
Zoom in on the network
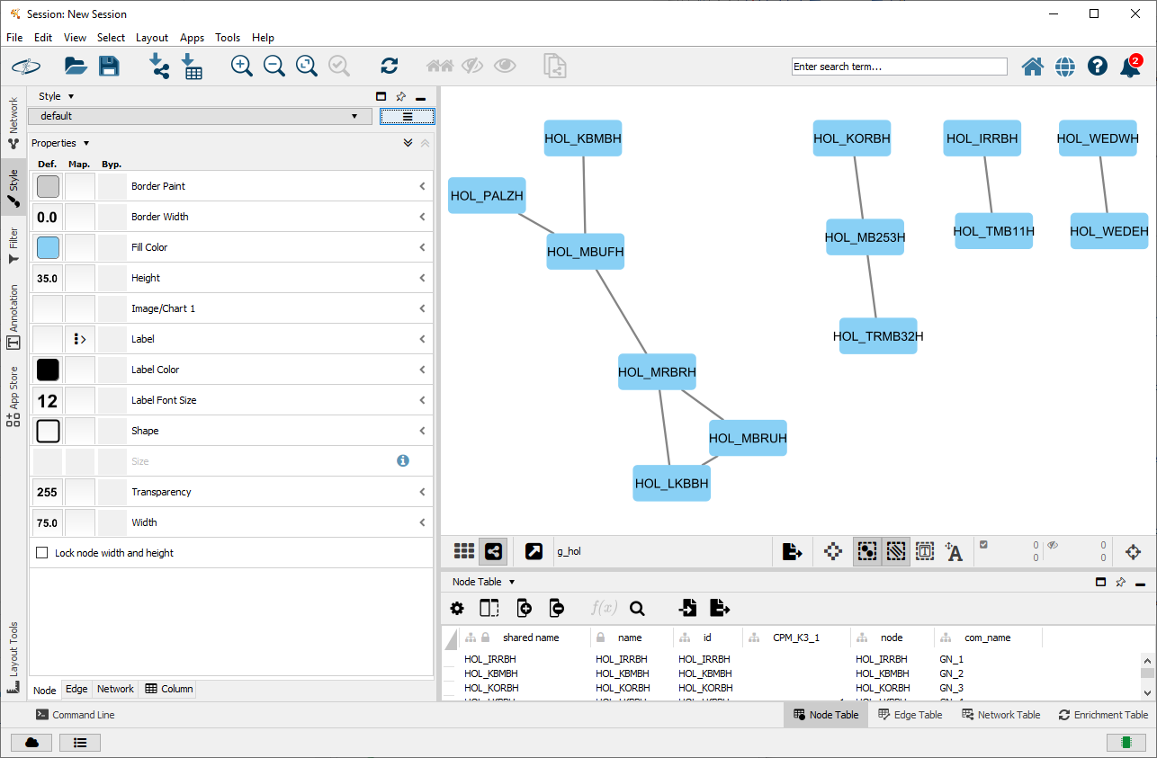click(x=242, y=66)
